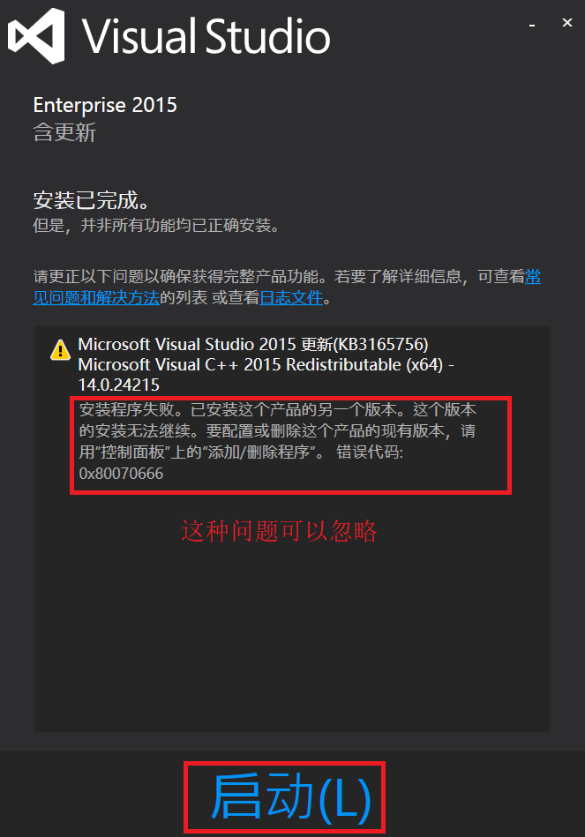Open the 日志文件 log file link
Viewport: 585px width, 837px height.
coord(291,297)
